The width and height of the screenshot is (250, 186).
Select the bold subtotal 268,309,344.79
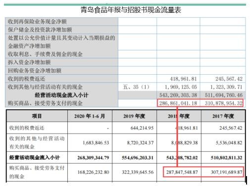click(93, 158)
